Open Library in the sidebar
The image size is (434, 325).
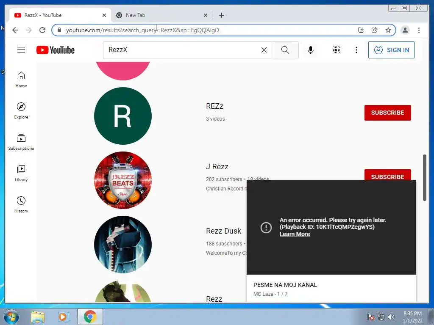pos(21,173)
